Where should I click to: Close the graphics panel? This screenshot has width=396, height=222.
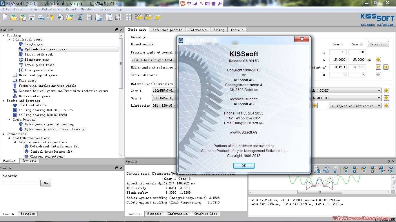393,161
